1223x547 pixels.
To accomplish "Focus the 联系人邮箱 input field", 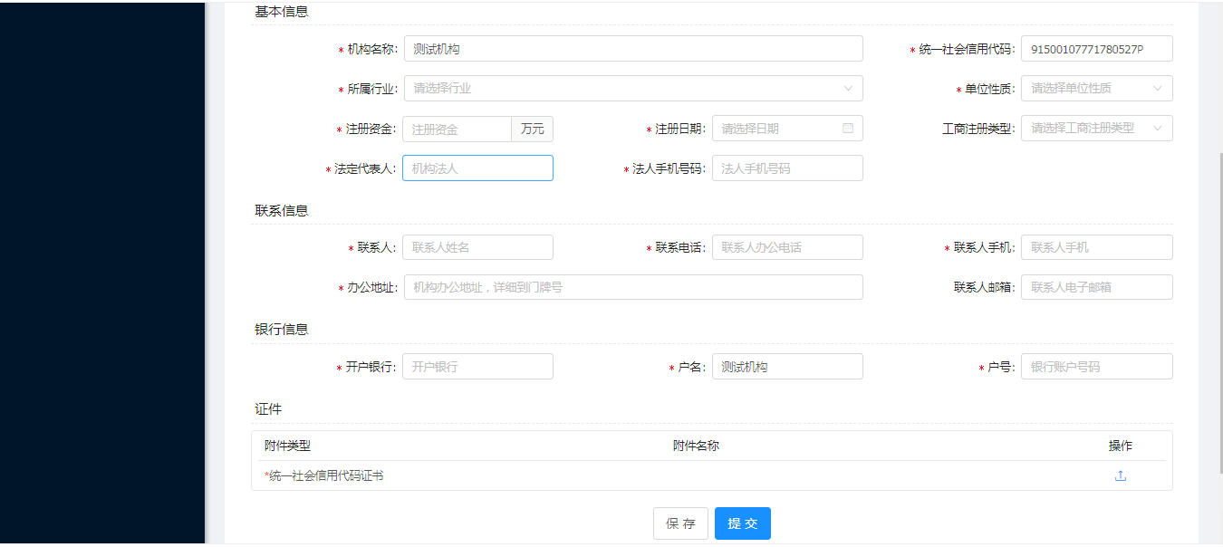I will tap(1096, 286).
